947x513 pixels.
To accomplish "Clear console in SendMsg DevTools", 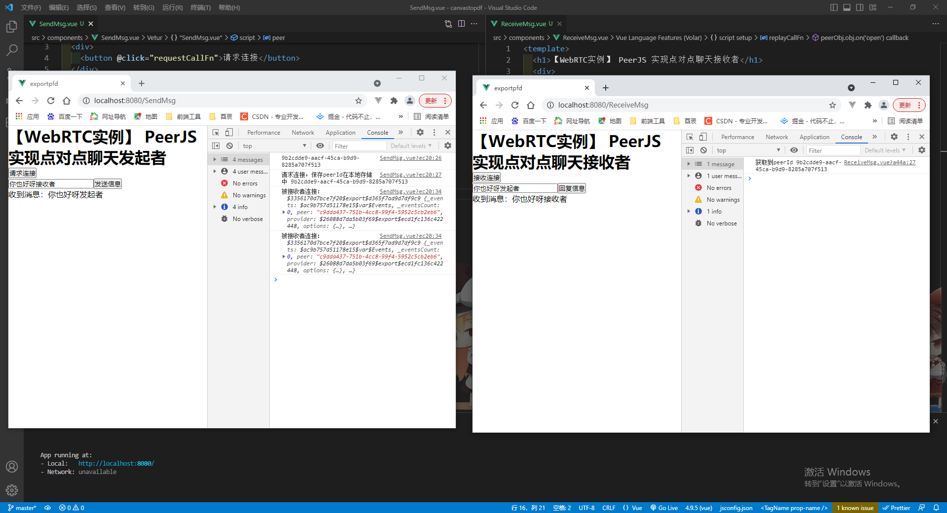I will tap(229, 146).
